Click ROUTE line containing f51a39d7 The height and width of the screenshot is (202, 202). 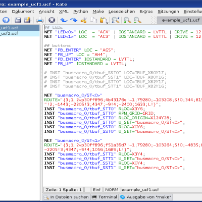[x=123, y=145]
